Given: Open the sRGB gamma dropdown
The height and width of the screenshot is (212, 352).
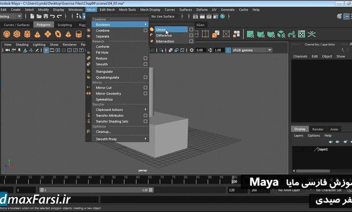Looking at the screenshot, I should [269, 50].
